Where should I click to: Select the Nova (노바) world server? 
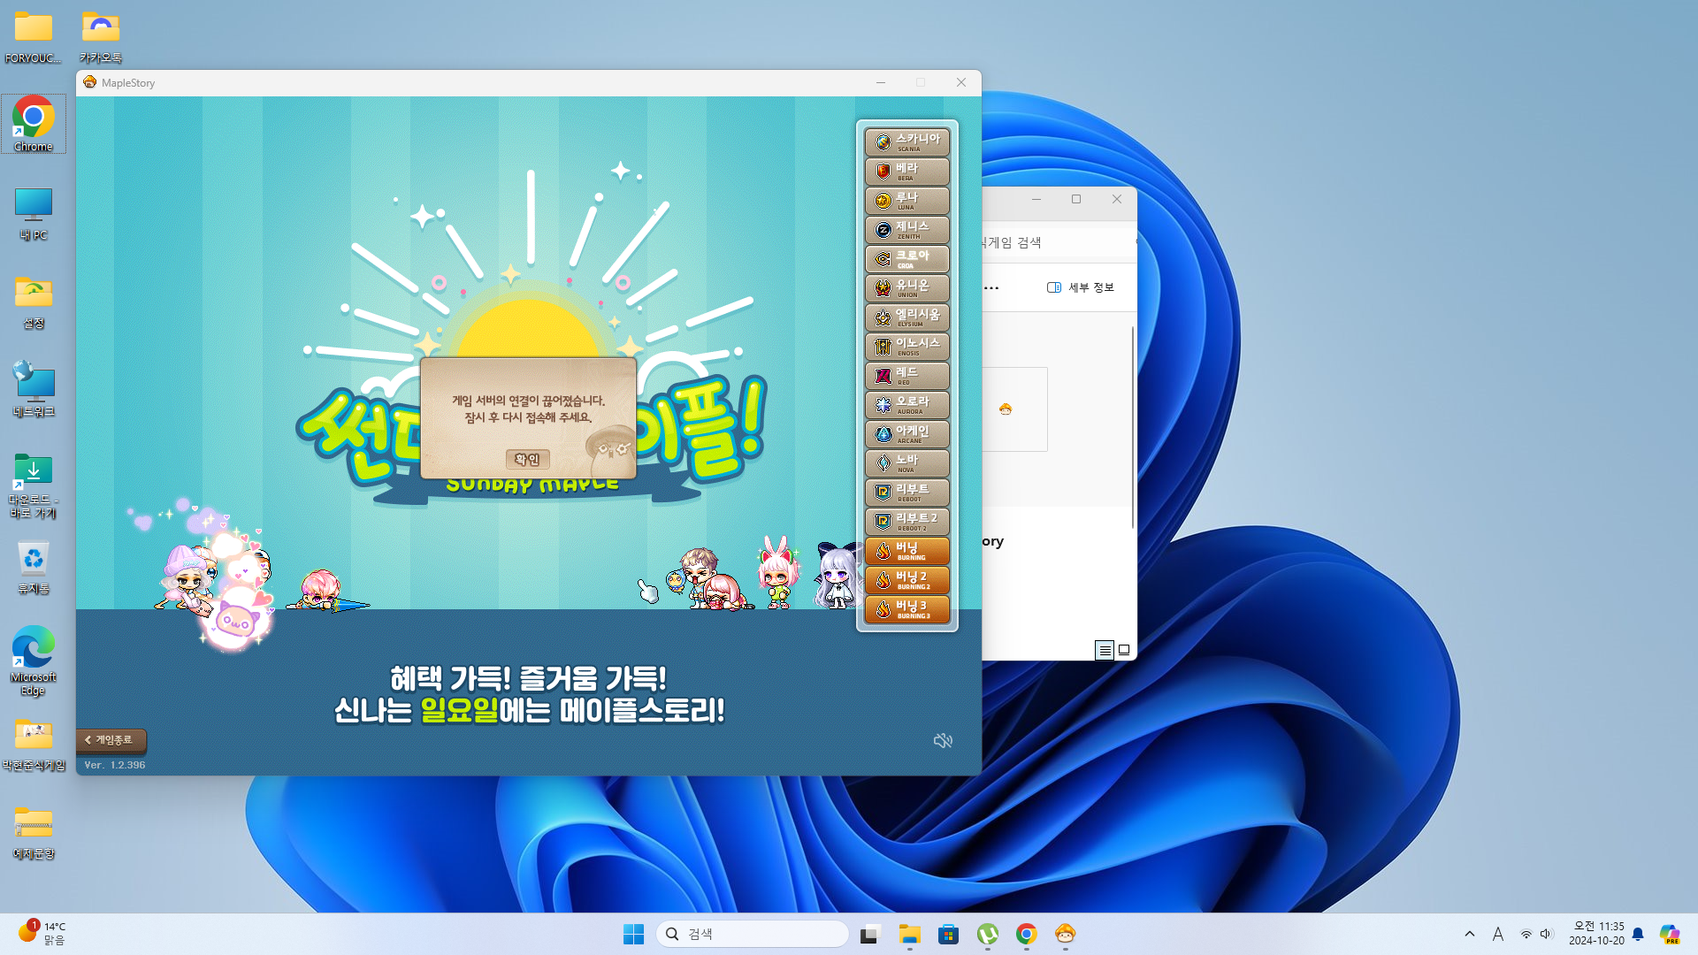point(906,463)
